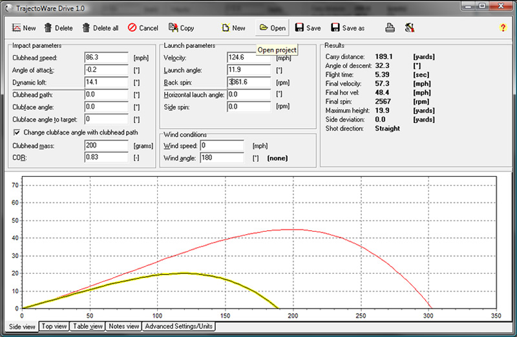The image size is (517, 337).
Task: Click the Final hor vel value 48.4
Action: click(382, 92)
